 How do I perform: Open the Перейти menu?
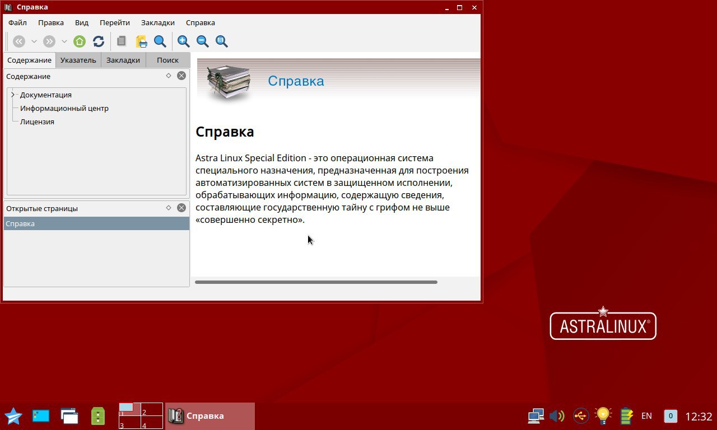[x=115, y=22]
